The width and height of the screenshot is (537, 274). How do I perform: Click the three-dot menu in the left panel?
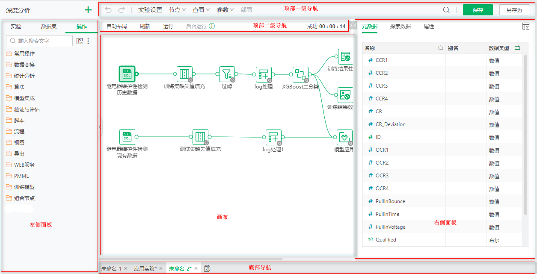pyautogui.click(x=88, y=40)
